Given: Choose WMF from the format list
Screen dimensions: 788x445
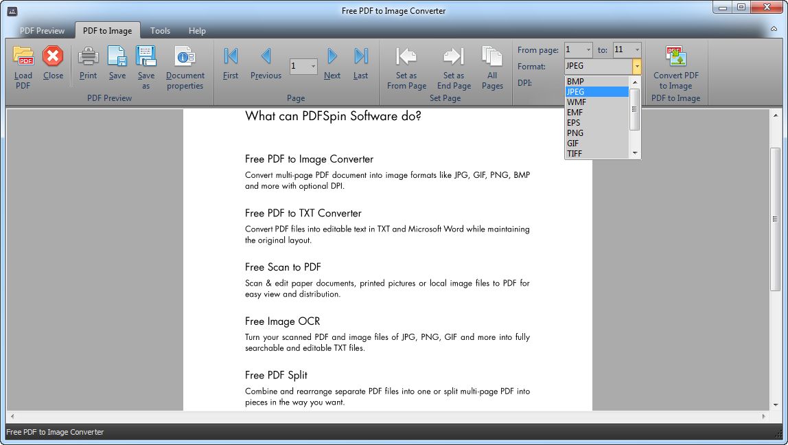Looking at the screenshot, I should click(597, 102).
